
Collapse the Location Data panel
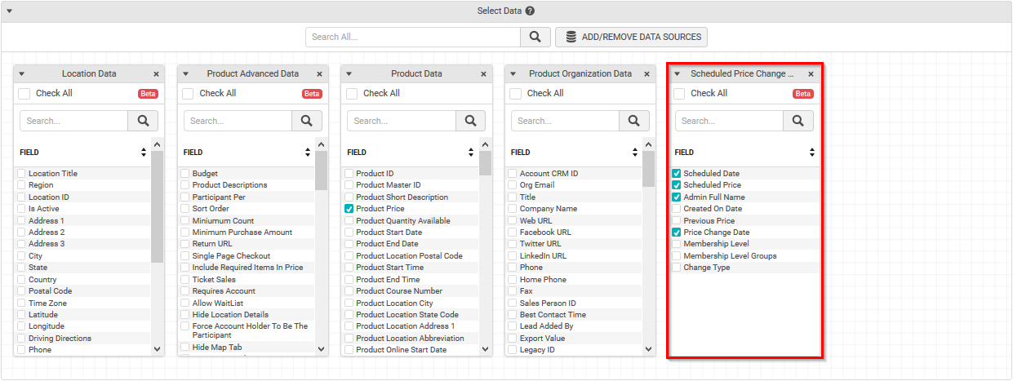[22, 74]
